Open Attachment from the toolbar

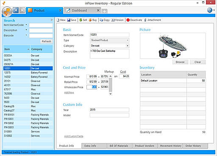tap(153, 20)
